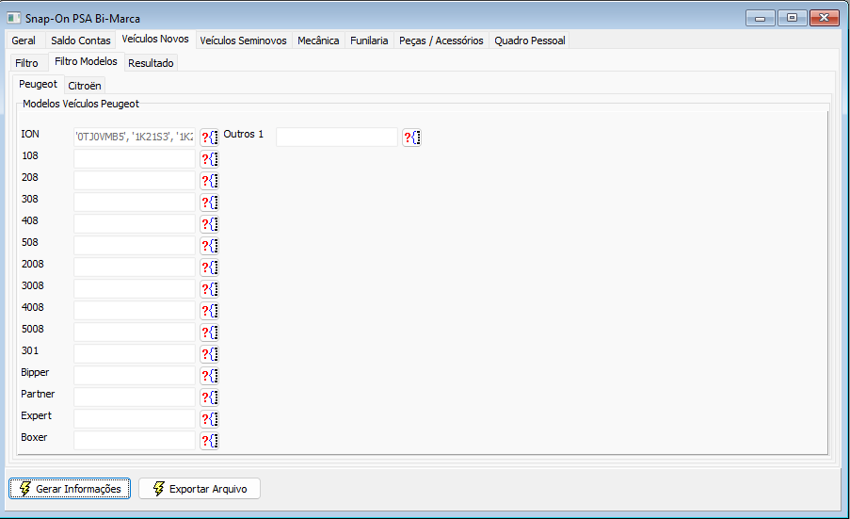Screen dimensions: 850x519
Task: Open the query lookup icon for Bipper
Action: (x=209, y=376)
